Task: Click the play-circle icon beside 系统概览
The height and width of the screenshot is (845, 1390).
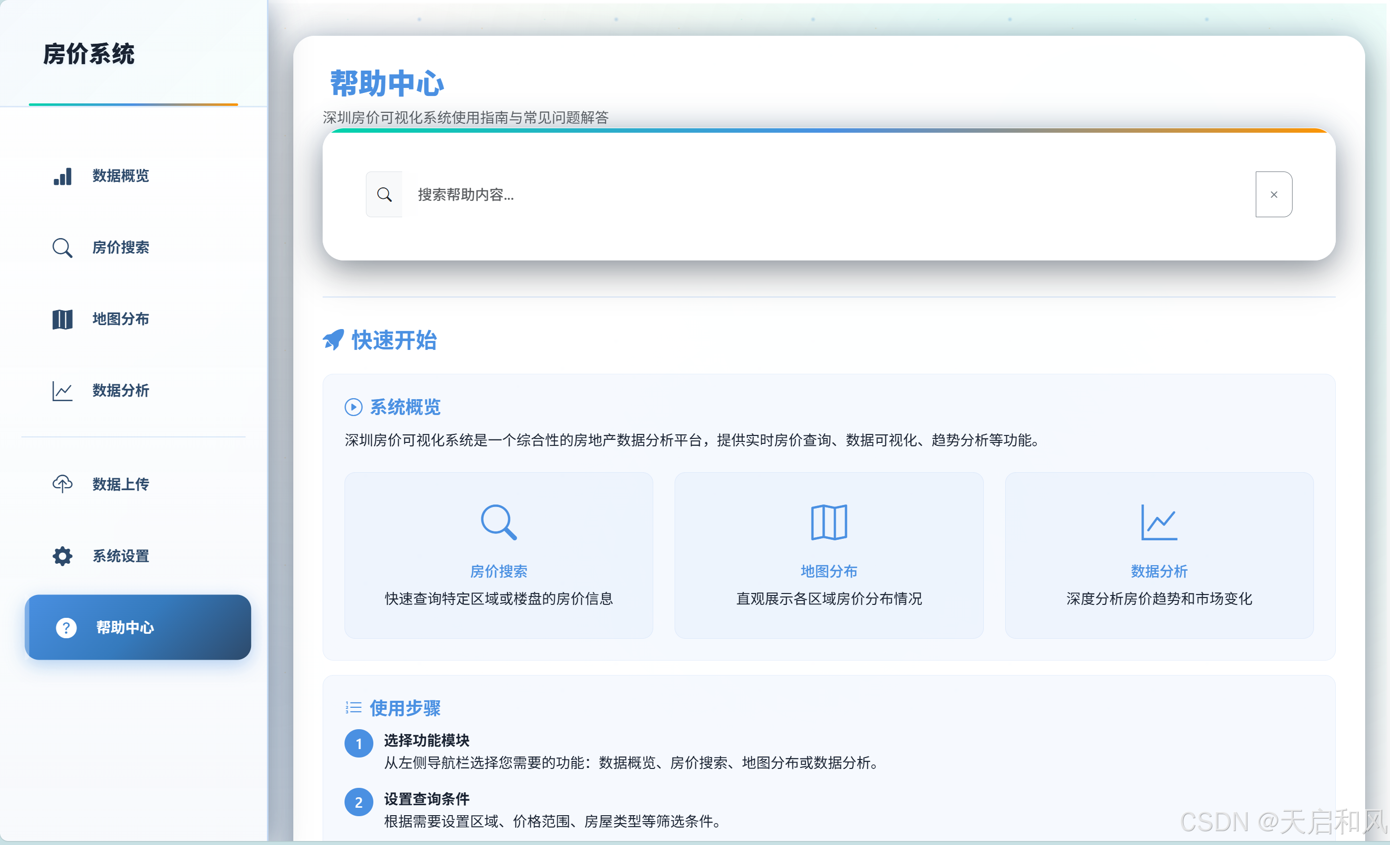Action: 353,407
